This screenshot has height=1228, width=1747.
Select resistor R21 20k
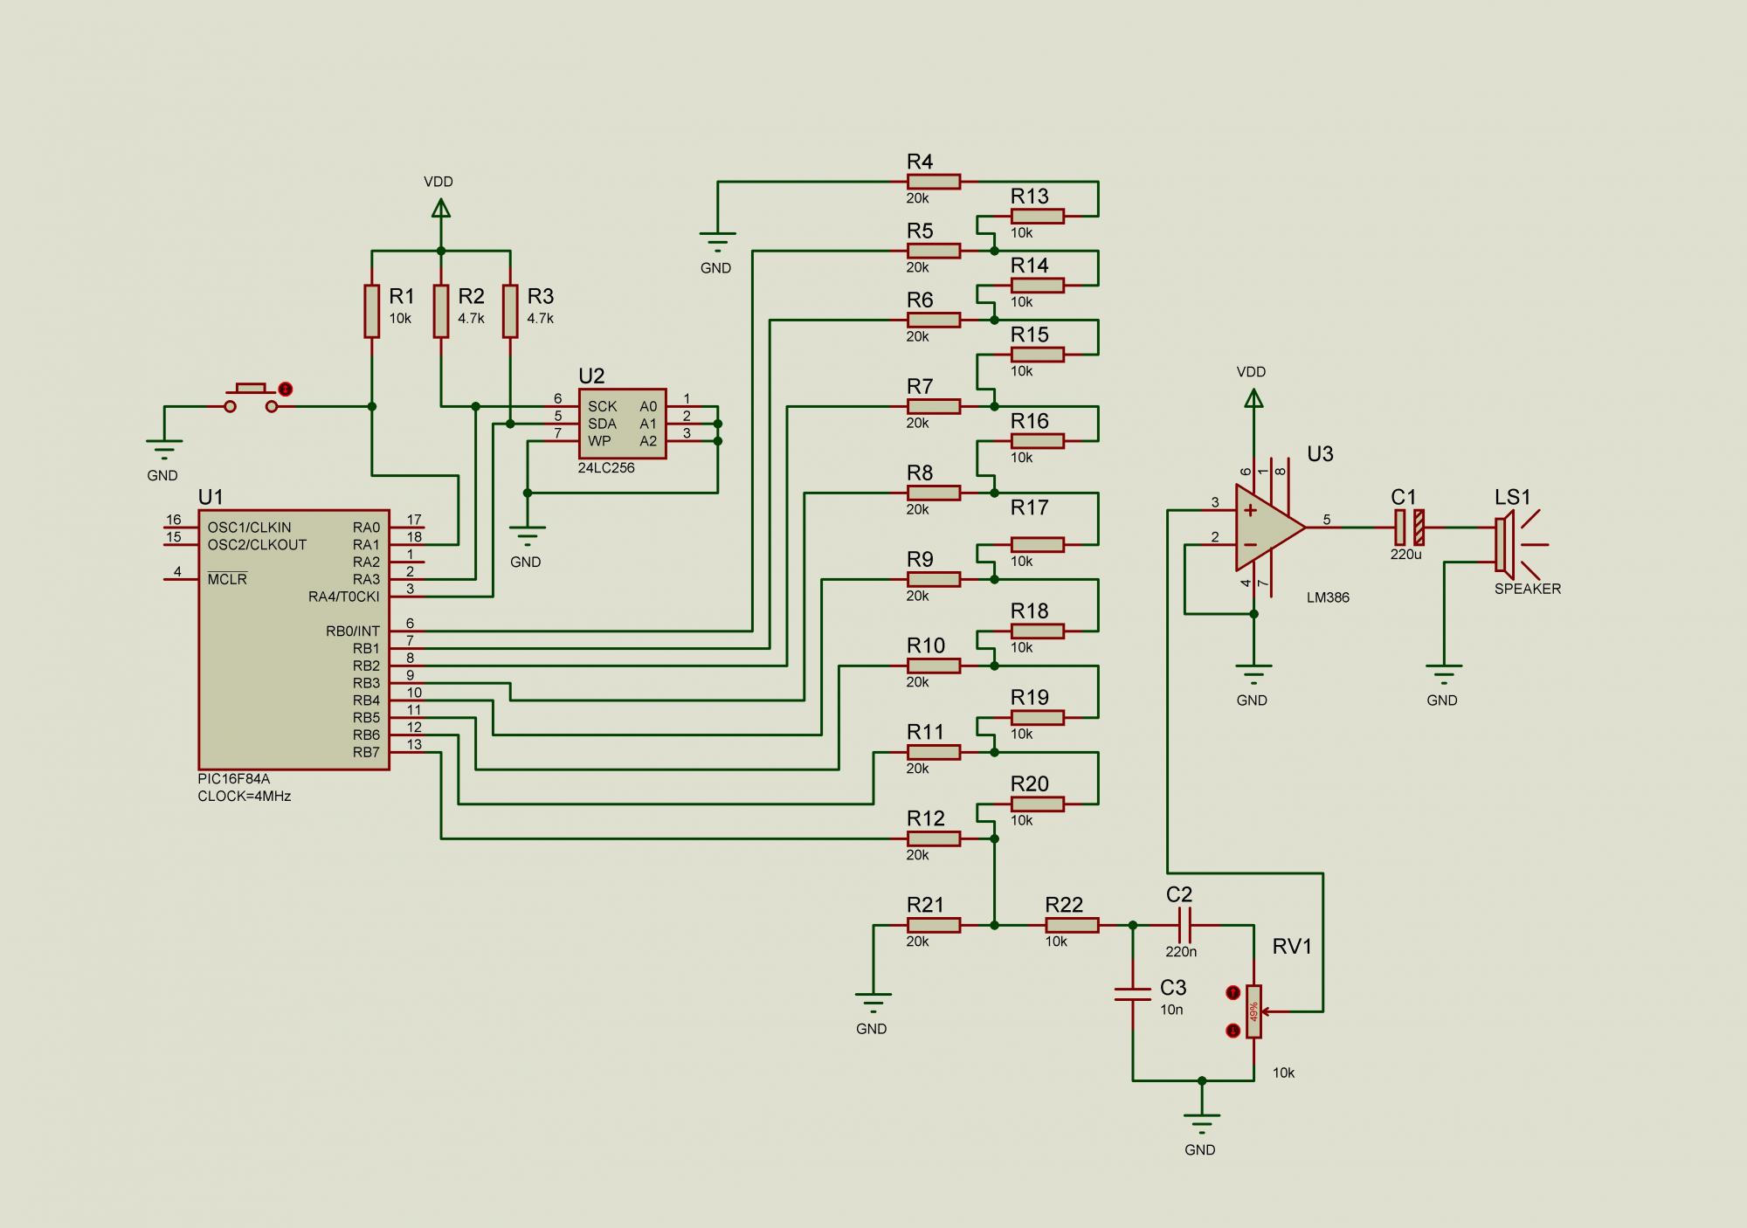[933, 925]
